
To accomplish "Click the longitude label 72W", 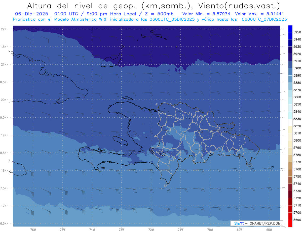I will pos(151,229).
